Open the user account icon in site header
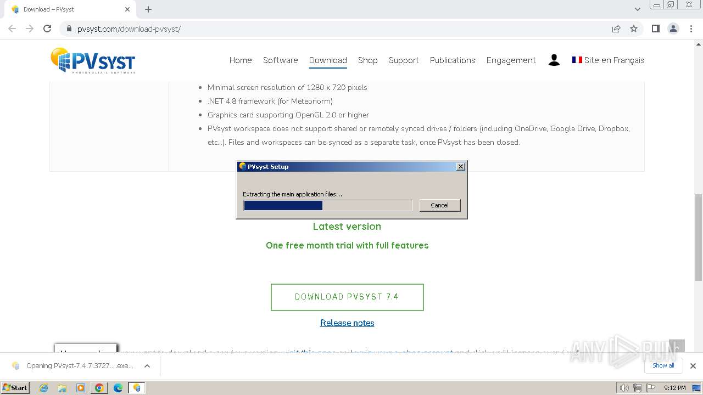703x395 pixels. [554, 60]
